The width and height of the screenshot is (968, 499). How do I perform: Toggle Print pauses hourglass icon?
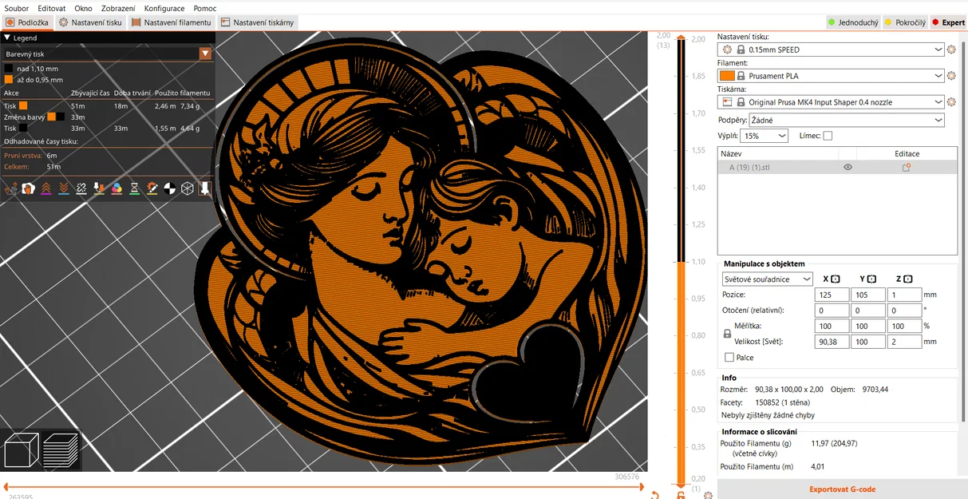(134, 188)
